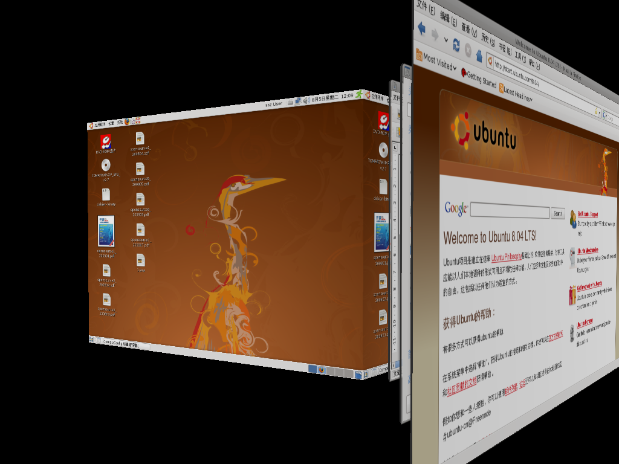This screenshot has width=619, height=464.
Task: Open the Trash icon in bottom panel
Action: tap(358, 375)
